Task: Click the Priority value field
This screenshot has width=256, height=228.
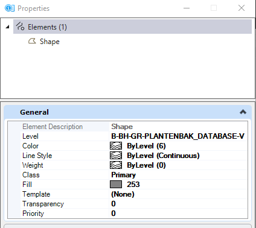Action: [178, 214]
